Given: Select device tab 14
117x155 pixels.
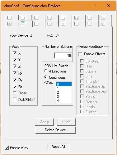Looking at the screenshot, I should pyautogui.click(x=79, y=18).
